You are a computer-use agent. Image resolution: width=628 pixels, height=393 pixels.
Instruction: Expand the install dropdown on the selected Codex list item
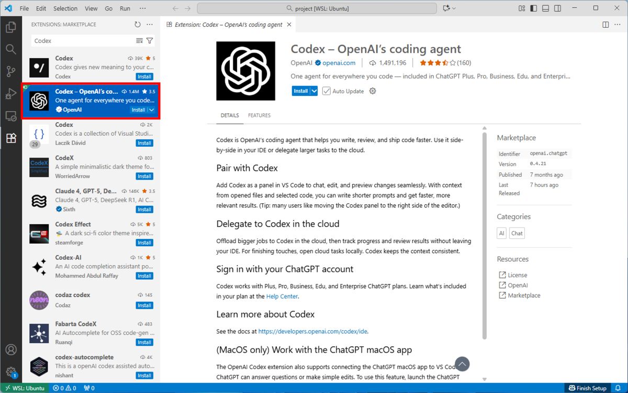click(x=152, y=110)
